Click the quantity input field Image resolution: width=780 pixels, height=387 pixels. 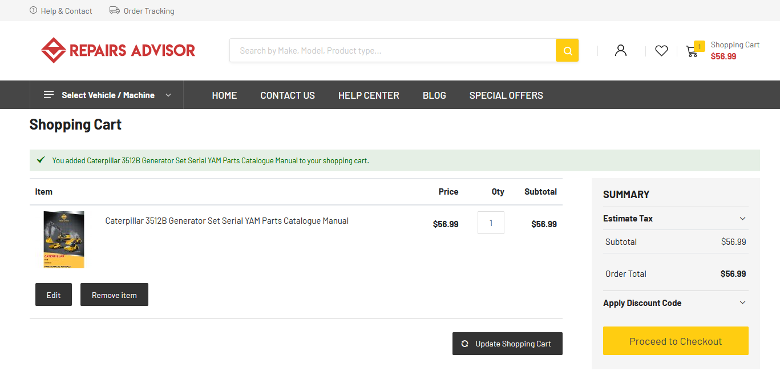click(491, 223)
